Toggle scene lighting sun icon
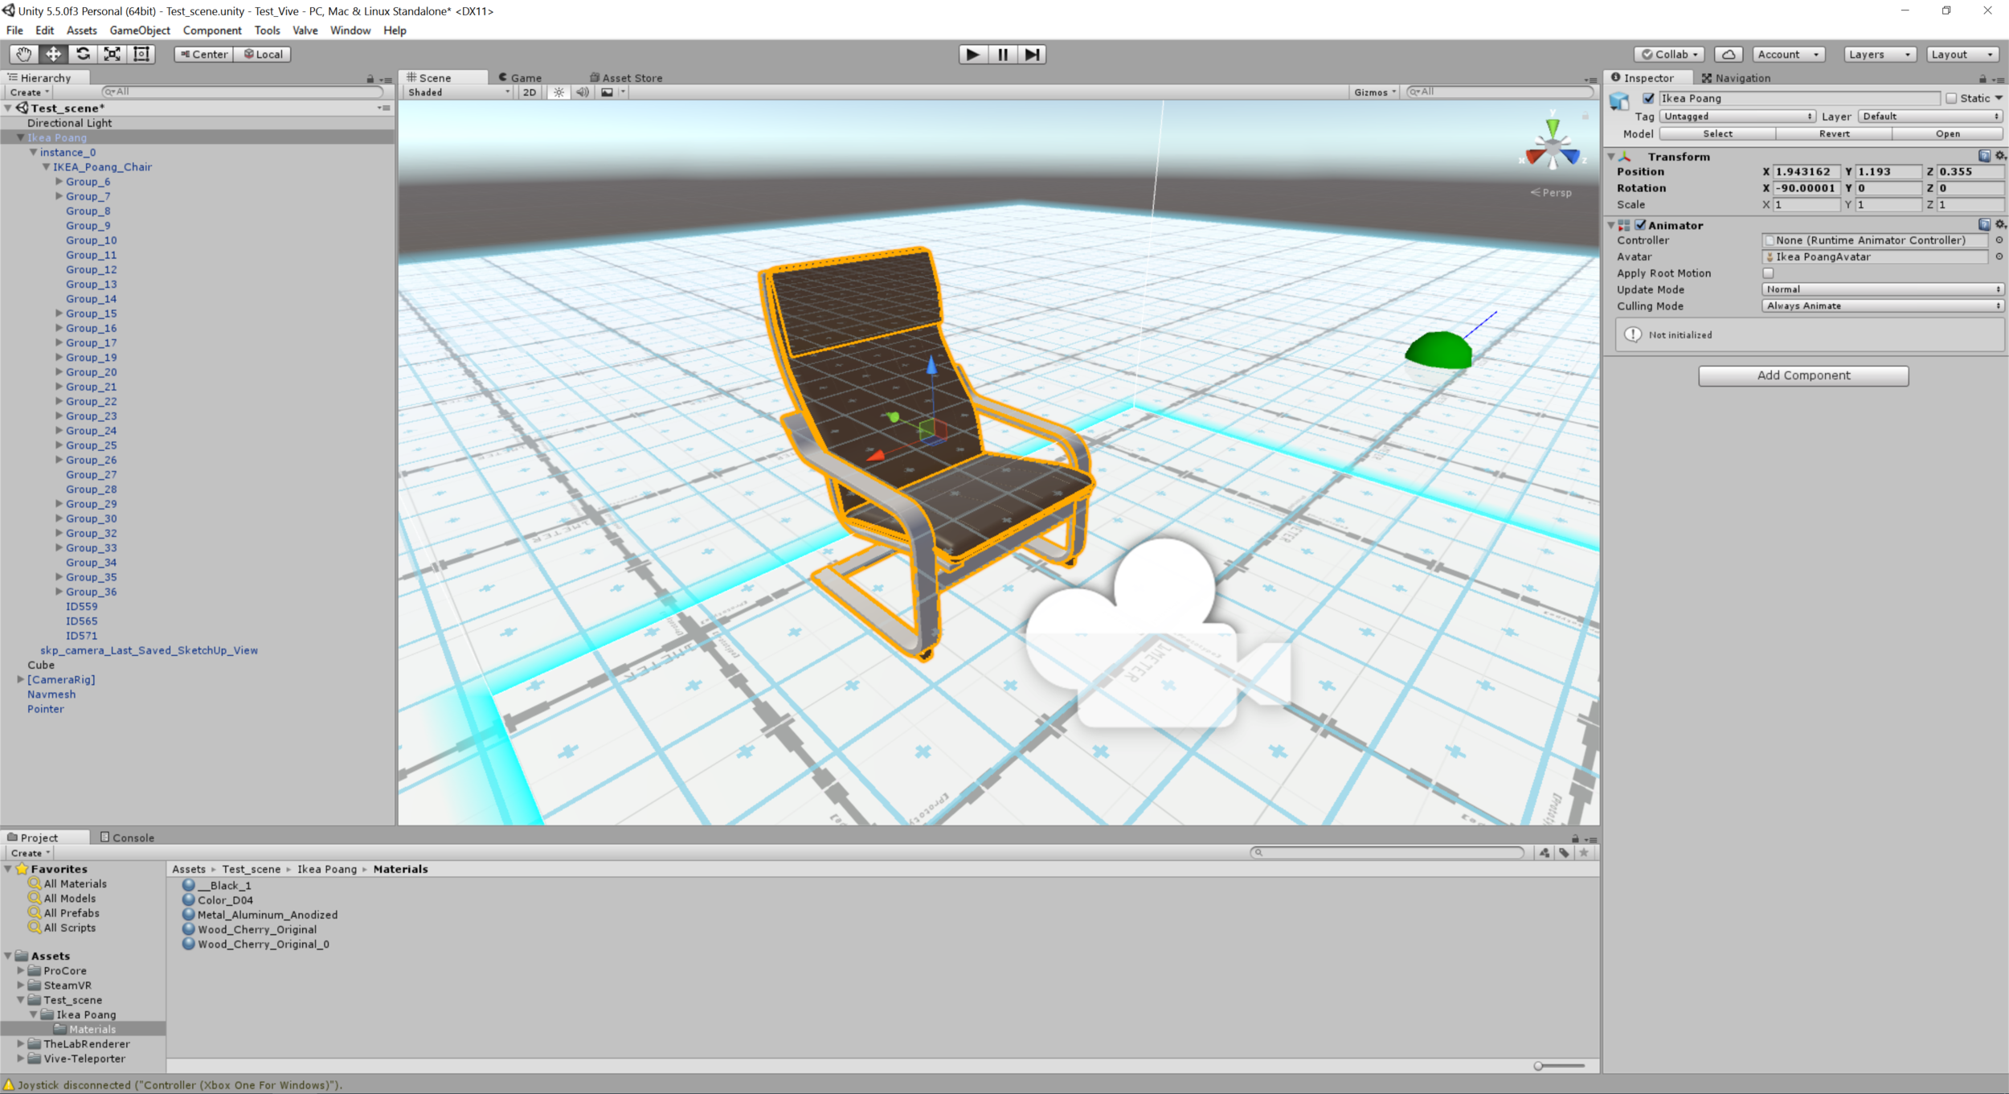This screenshot has height=1094, width=2009. [x=559, y=92]
